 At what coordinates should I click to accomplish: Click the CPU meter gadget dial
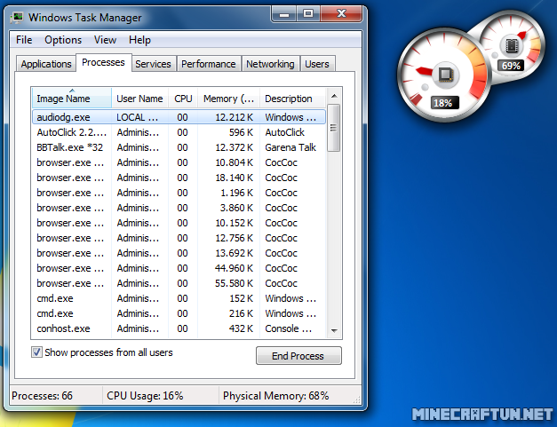(444, 75)
